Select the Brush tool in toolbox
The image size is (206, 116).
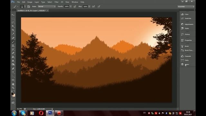coord(13,42)
